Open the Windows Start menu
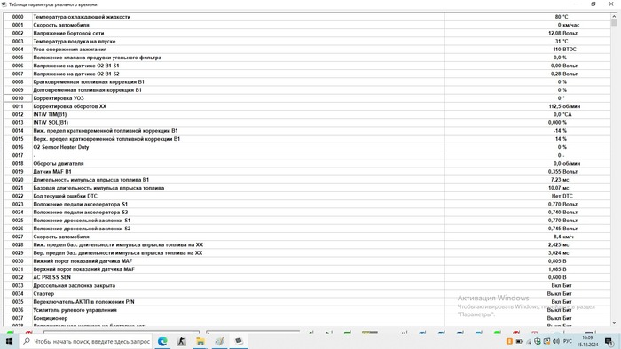621x349 pixels. pyautogui.click(x=9, y=341)
